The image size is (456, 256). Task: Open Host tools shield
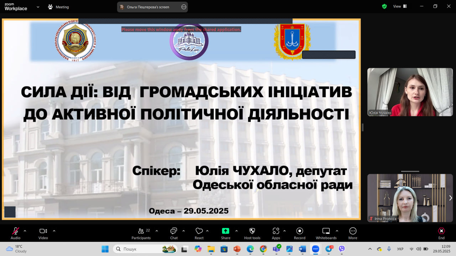(252, 233)
